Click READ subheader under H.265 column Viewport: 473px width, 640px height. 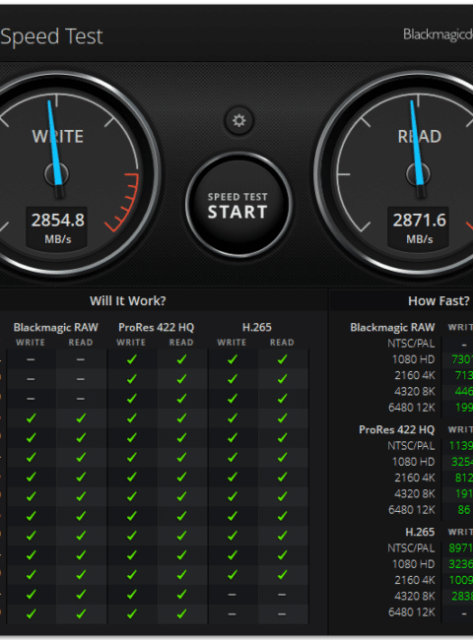(282, 343)
